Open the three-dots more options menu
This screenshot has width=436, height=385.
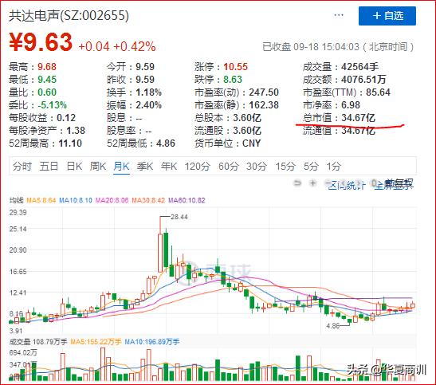click(339, 15)
